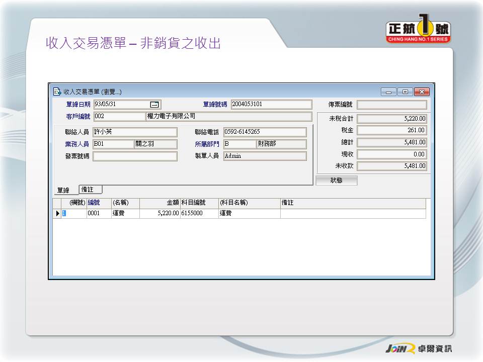
Task: Select the row indicator arrow in grid
Action: (x=57, y=214)
